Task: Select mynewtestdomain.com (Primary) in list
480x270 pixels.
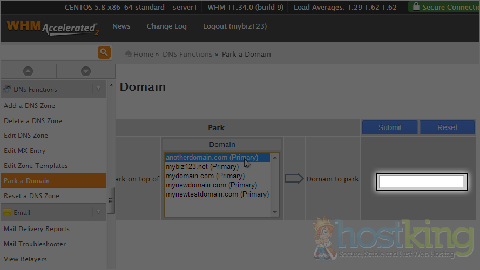Action: (x=217, y=194)
